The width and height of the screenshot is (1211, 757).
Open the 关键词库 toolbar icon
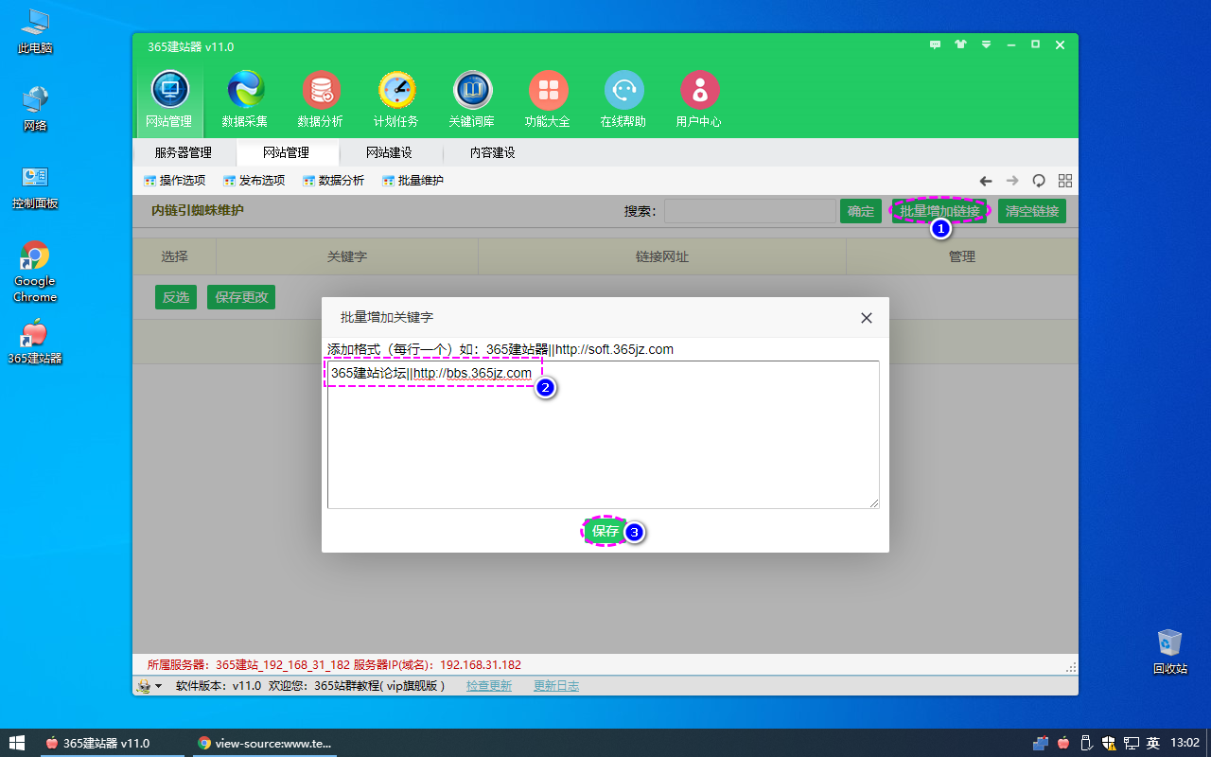pos(472,100)
